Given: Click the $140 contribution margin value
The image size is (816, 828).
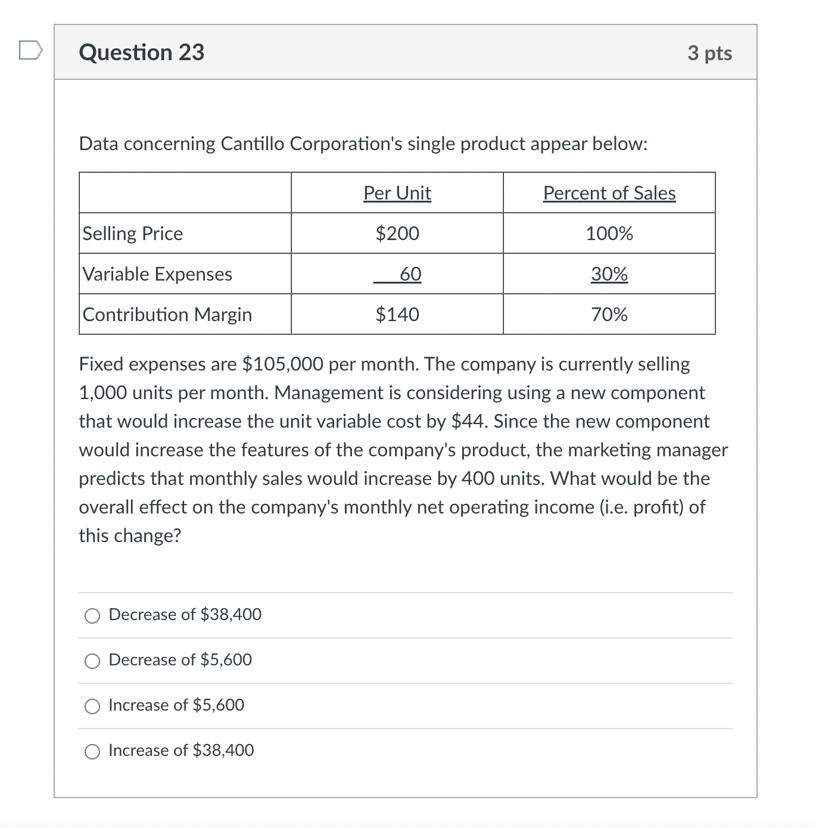Looking at the screenshot, I should [397, 315].
